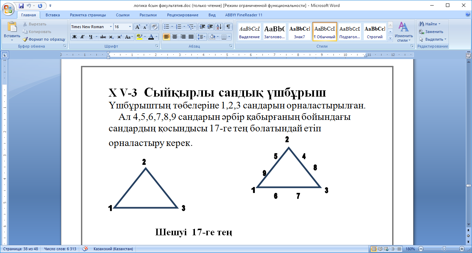
Task: Click the tab selector box left of ruler
Action: pos(5,55)
